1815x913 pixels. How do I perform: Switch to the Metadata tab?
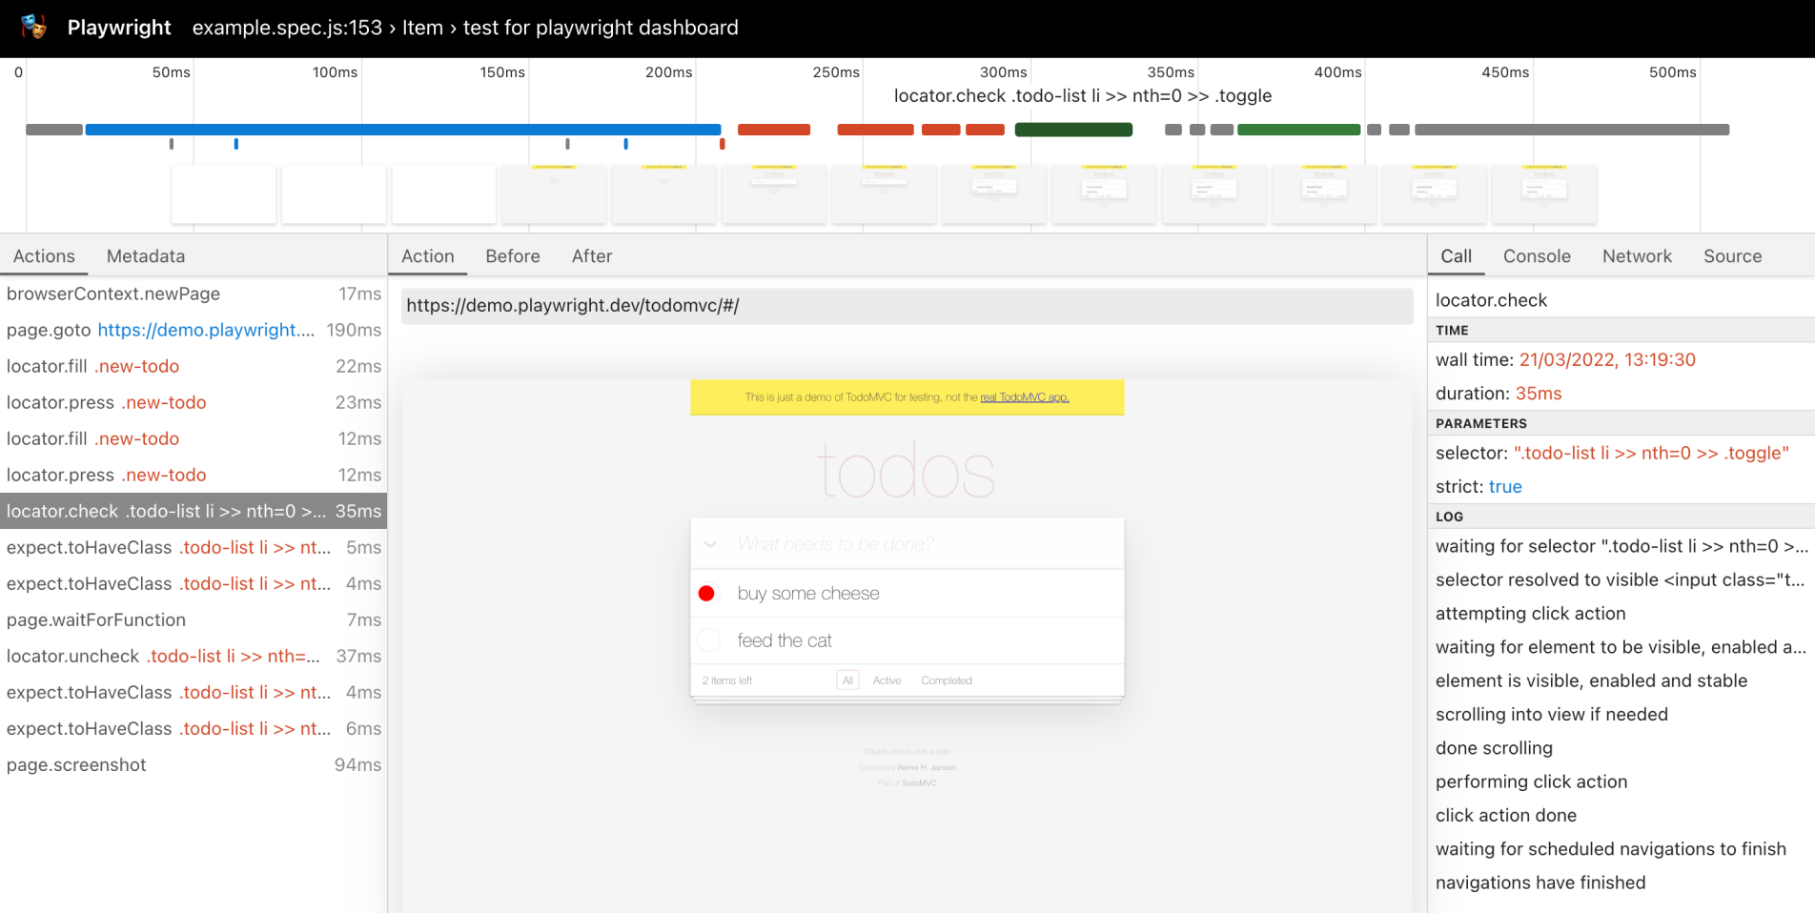tap(145, 255)
